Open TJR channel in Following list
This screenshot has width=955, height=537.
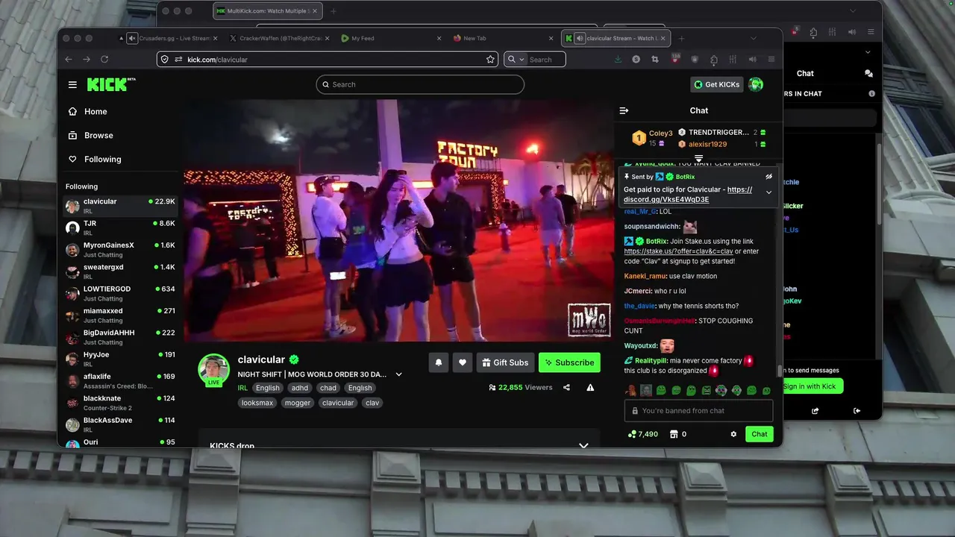pos(119,227)
